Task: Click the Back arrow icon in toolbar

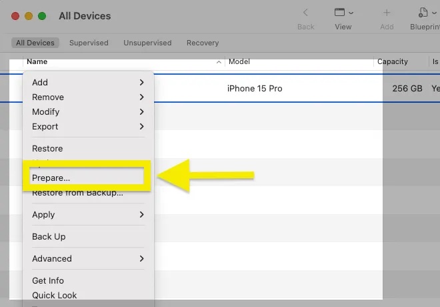Action: (x=305, y=13)
